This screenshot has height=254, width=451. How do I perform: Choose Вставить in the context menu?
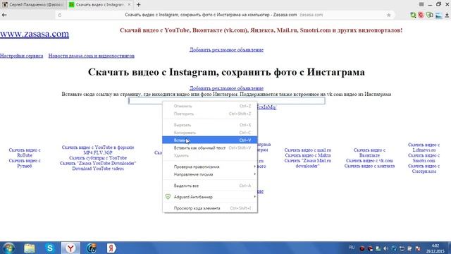click(210, 140)
